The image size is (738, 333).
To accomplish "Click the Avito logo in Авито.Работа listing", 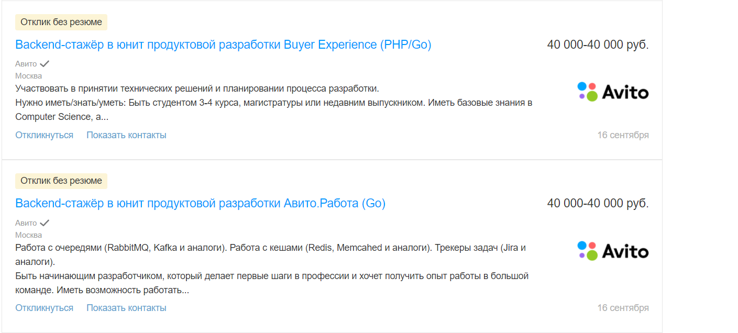I will tap(613, 251).
